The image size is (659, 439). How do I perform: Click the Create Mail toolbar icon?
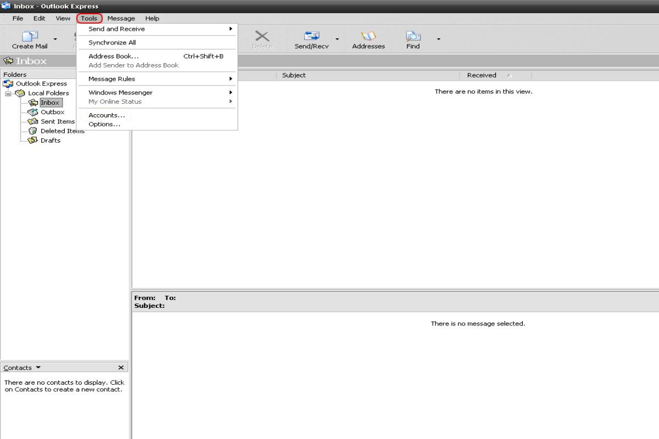30,36
